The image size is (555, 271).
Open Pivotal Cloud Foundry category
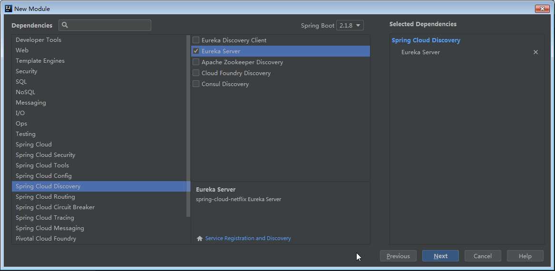(x=99, y=239)
